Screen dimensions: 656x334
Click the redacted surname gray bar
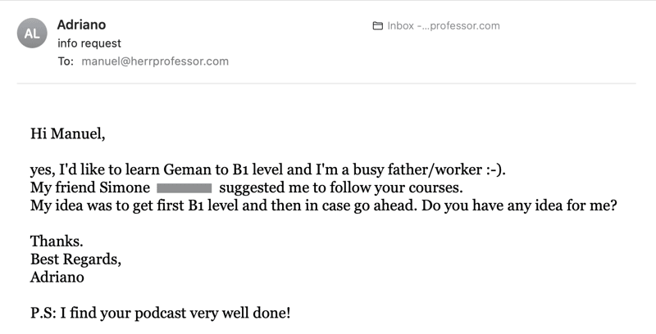[x=184, y=188]
